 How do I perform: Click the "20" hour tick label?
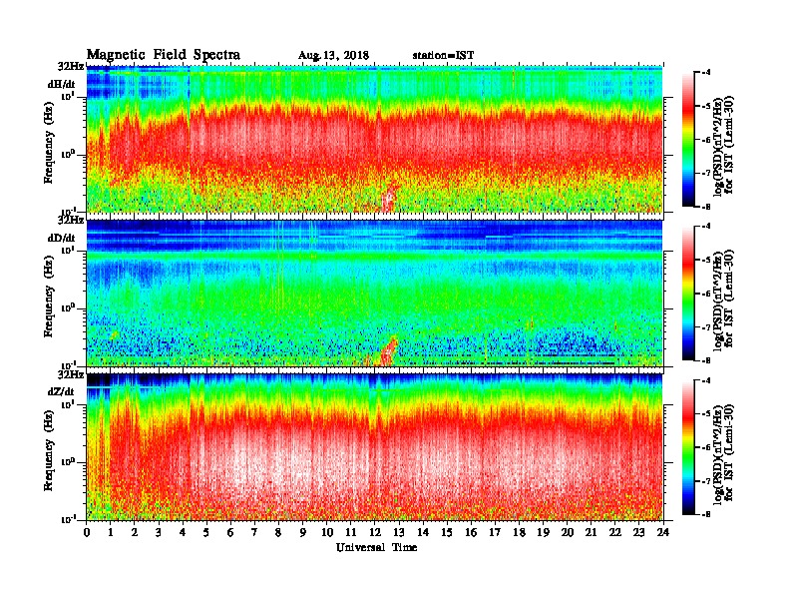point(567,532)
